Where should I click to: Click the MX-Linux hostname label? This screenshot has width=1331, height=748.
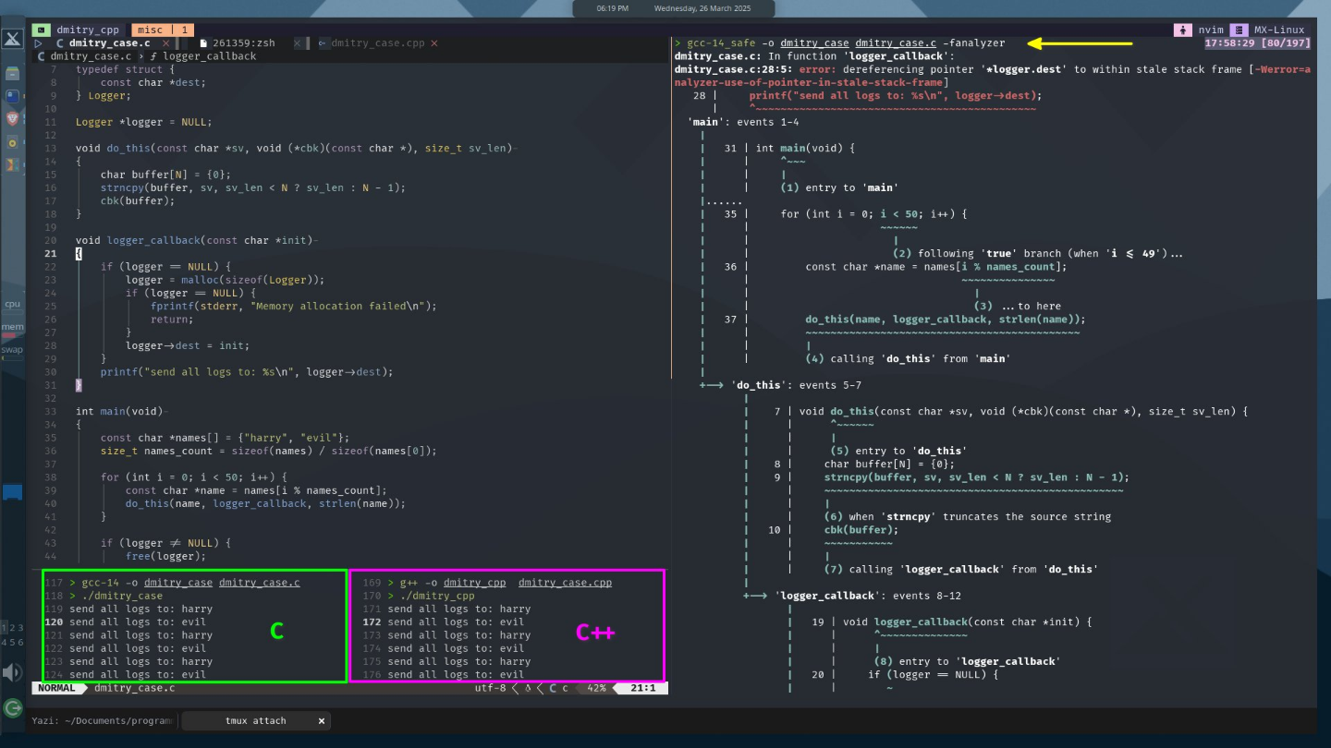coord(1279,30)
